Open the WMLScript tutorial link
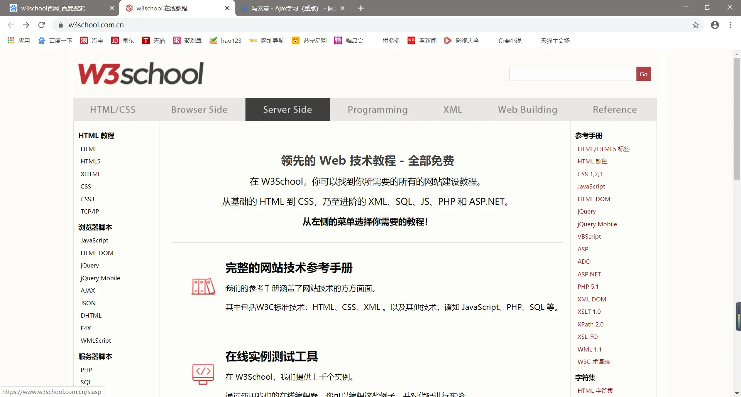The height and width of the screenshot is (397, 741). point(96,341)
